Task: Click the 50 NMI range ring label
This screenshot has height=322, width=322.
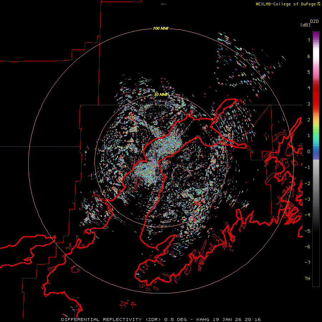Action: click(161, 94)
